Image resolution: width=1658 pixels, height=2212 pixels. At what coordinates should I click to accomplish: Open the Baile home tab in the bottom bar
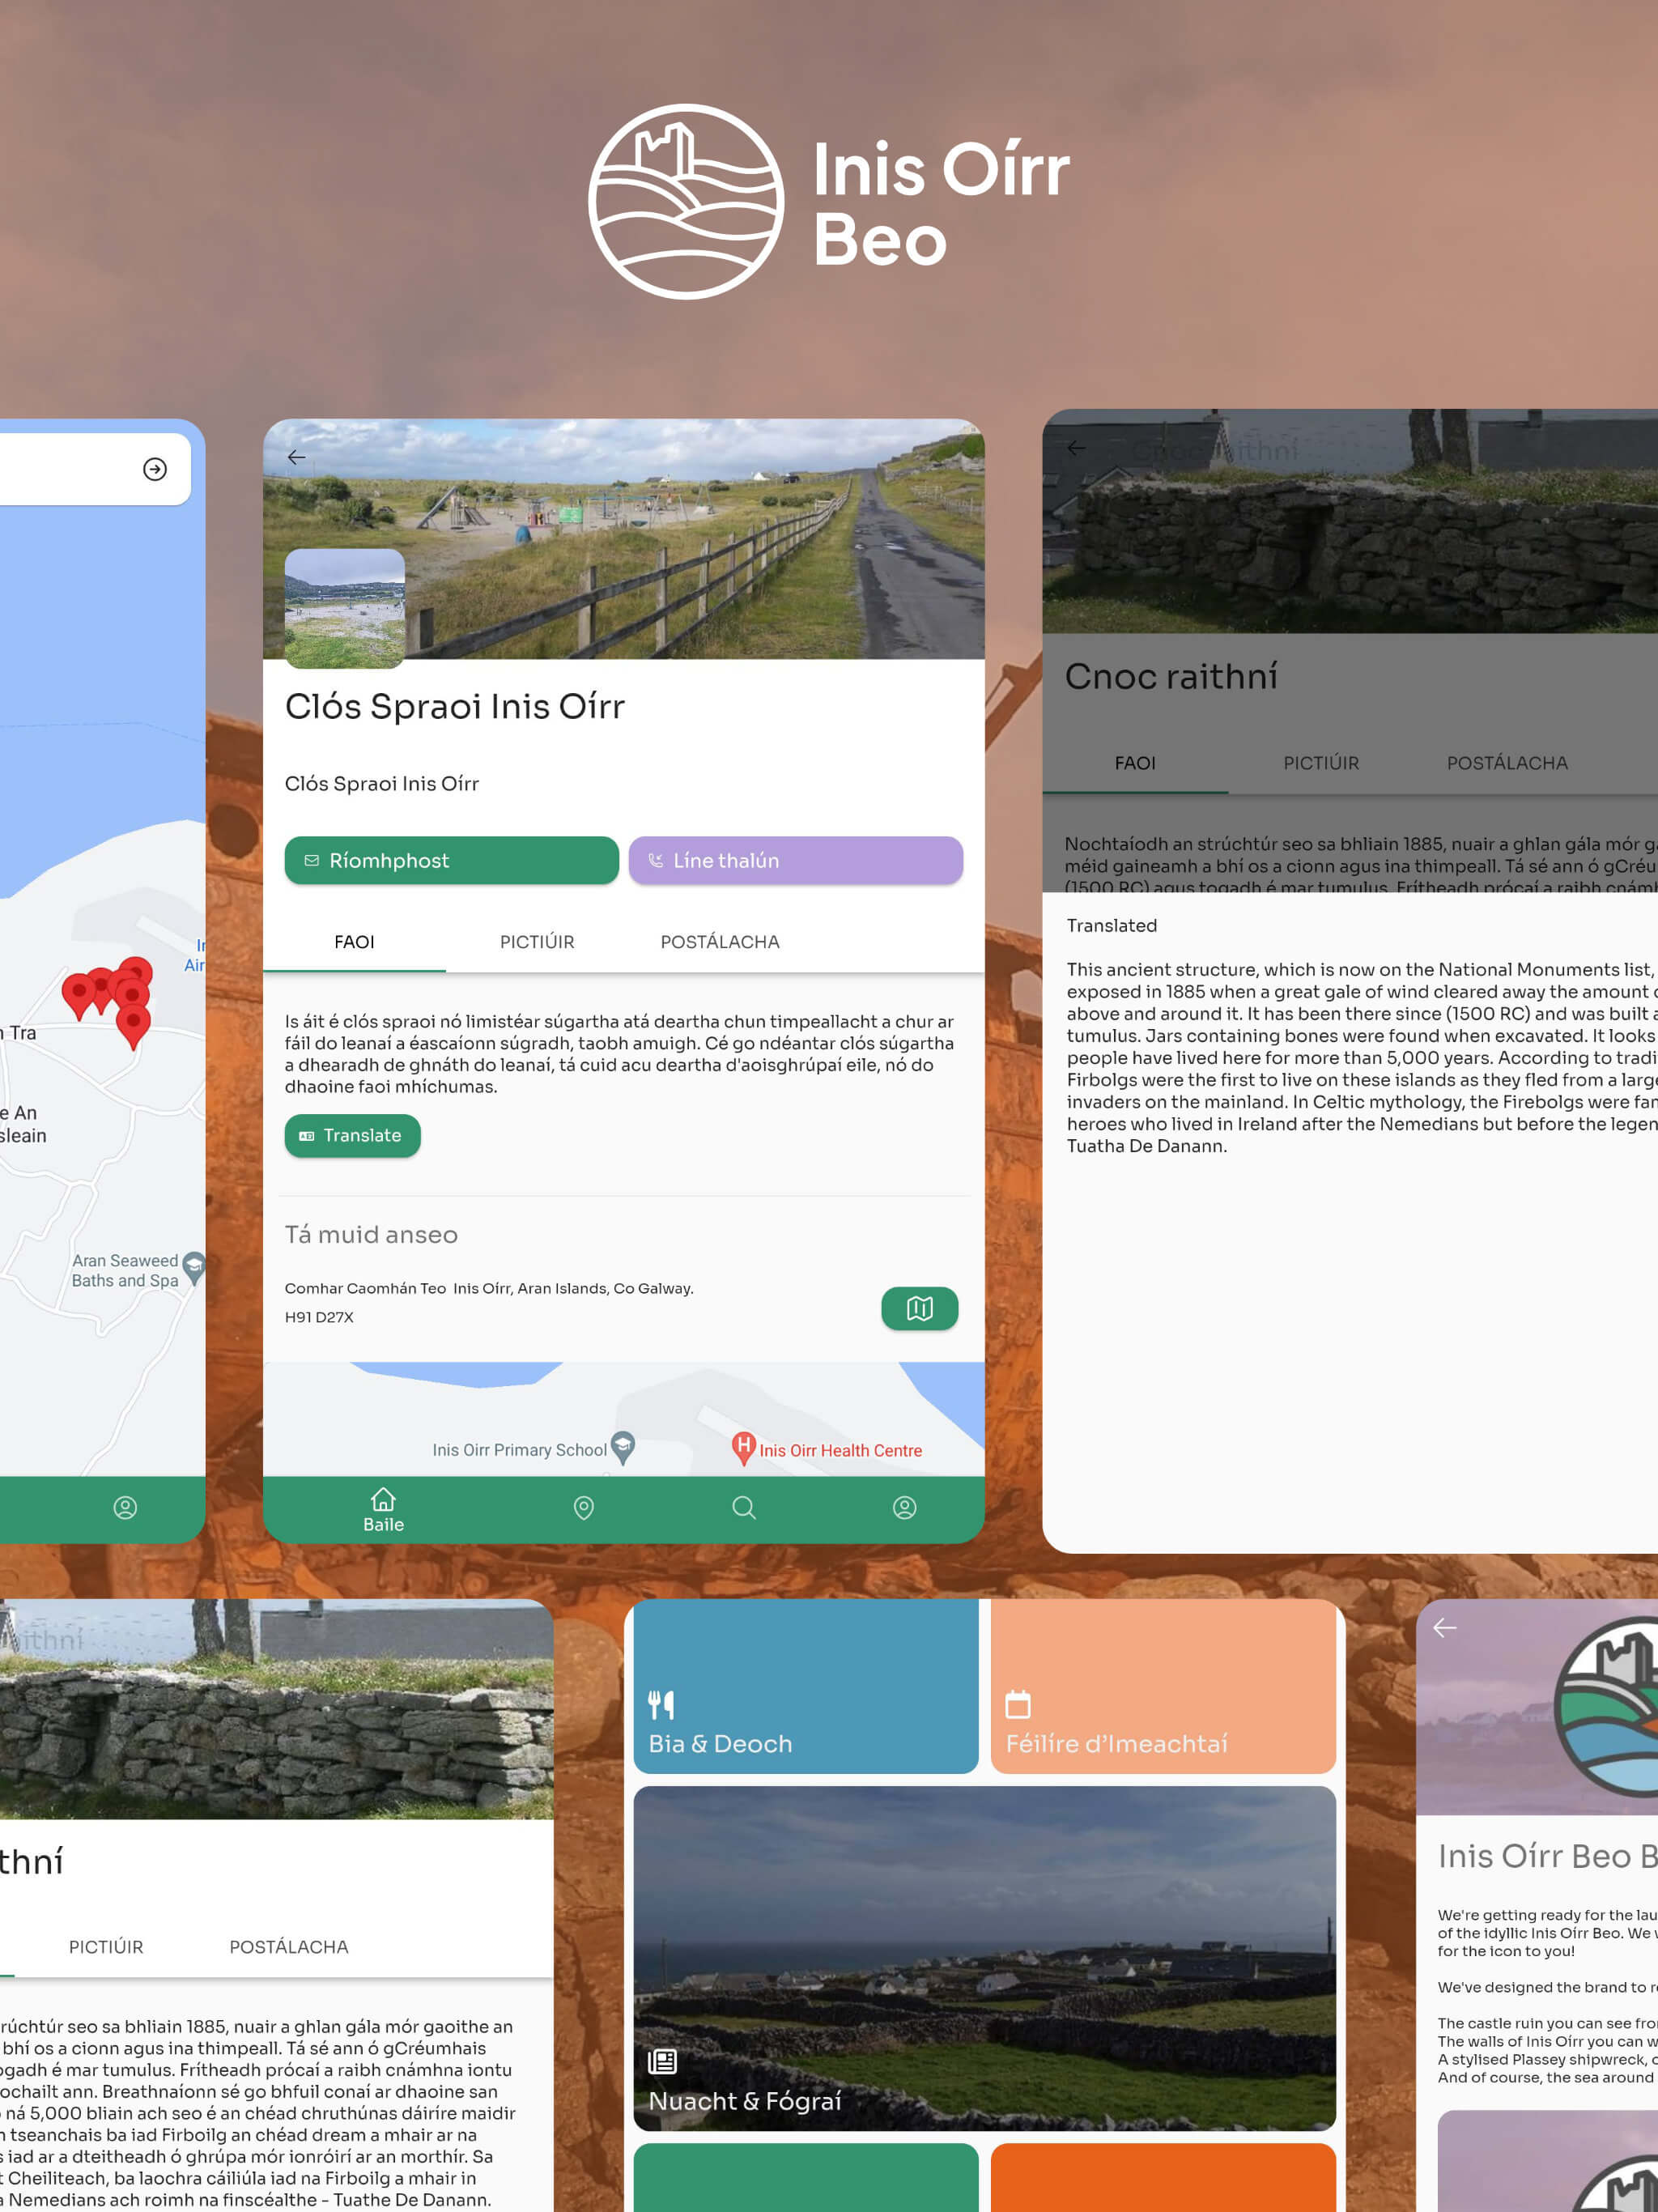(x=383, y=1510)
